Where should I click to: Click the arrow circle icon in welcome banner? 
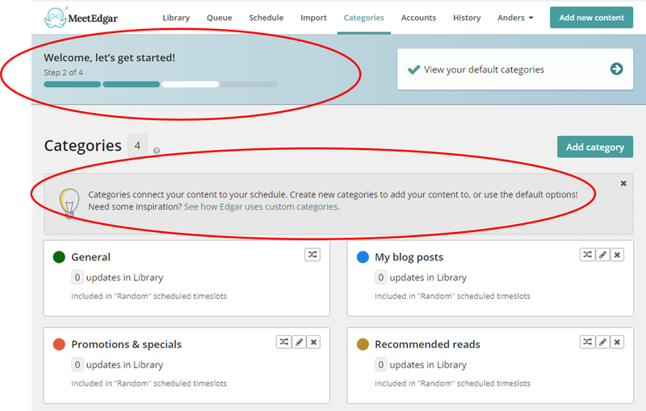[x=616, y=68]
